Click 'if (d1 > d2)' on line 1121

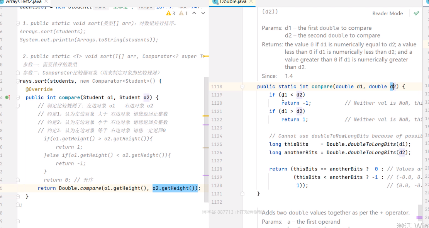pos(287,111)
